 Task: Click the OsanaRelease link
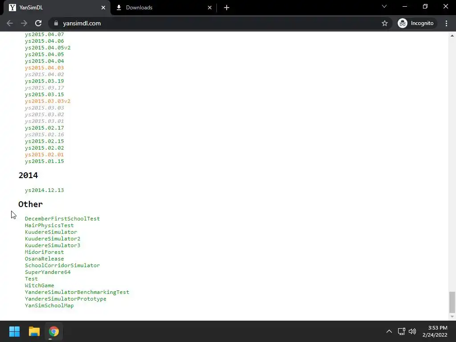pyautogui.click(x=44, y=259)
